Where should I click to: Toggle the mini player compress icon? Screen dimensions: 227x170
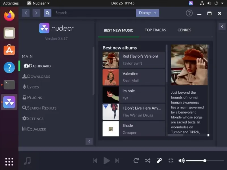click(x=171, y=161)
